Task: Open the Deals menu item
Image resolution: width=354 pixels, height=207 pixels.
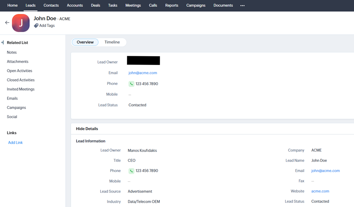Action: 95,6
